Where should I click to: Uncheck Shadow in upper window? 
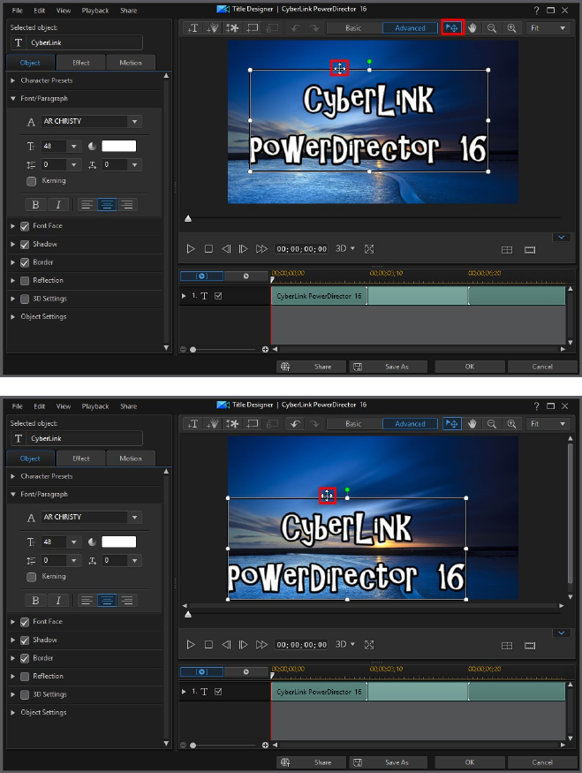coord(25,245)
